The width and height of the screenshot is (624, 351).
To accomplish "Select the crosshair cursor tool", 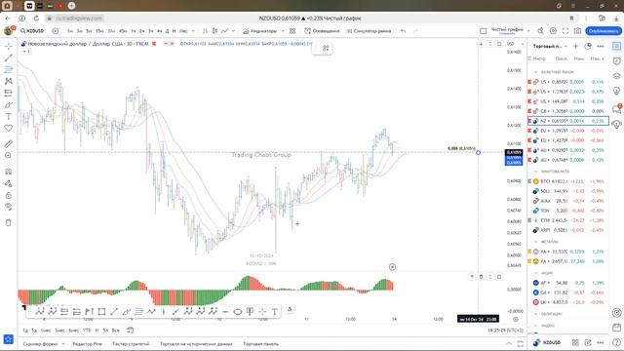I will point(9,46).
